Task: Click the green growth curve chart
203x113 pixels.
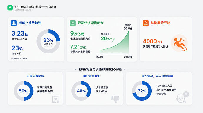Action: [x=114, y=43]
